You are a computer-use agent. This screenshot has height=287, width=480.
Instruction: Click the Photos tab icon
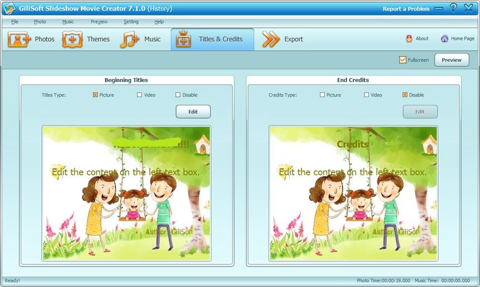click(20, 39)
